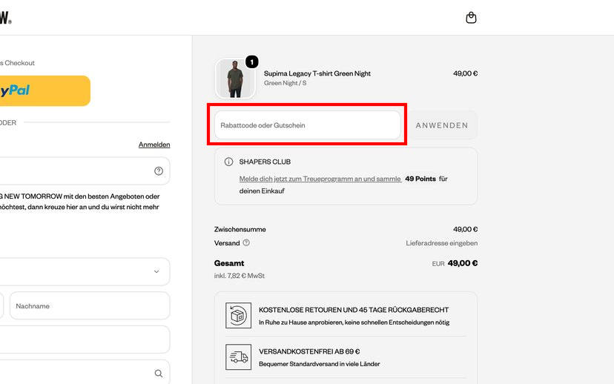Click the Nachname input field
This screenshot has width=614, height=384.
point(90,305)
